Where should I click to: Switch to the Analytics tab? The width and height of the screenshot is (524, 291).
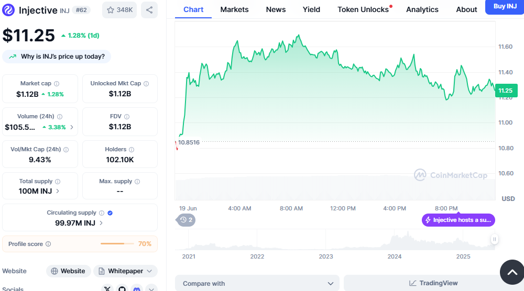click(x=422, y=9)
